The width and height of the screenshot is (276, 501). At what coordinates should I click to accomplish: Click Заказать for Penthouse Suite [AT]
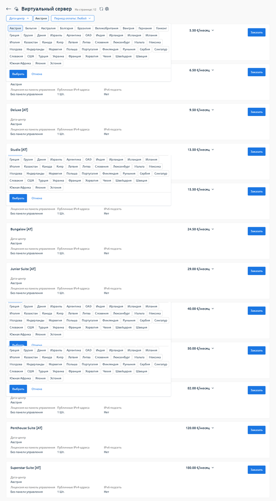point(256,430)
